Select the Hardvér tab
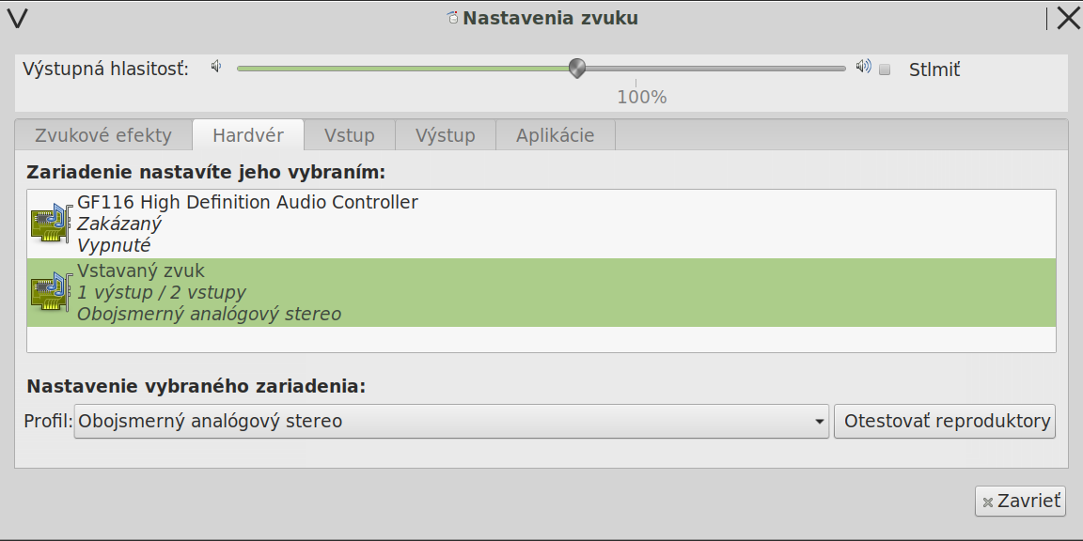The height and width of the screenshot is (541, 1083). point(248,135)
